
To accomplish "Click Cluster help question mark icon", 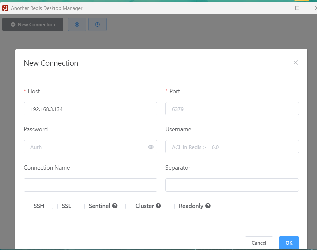I will (158, 206).
